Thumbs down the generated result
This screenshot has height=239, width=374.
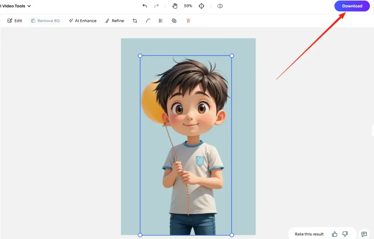pyautogui.click(x=345, y=234)
